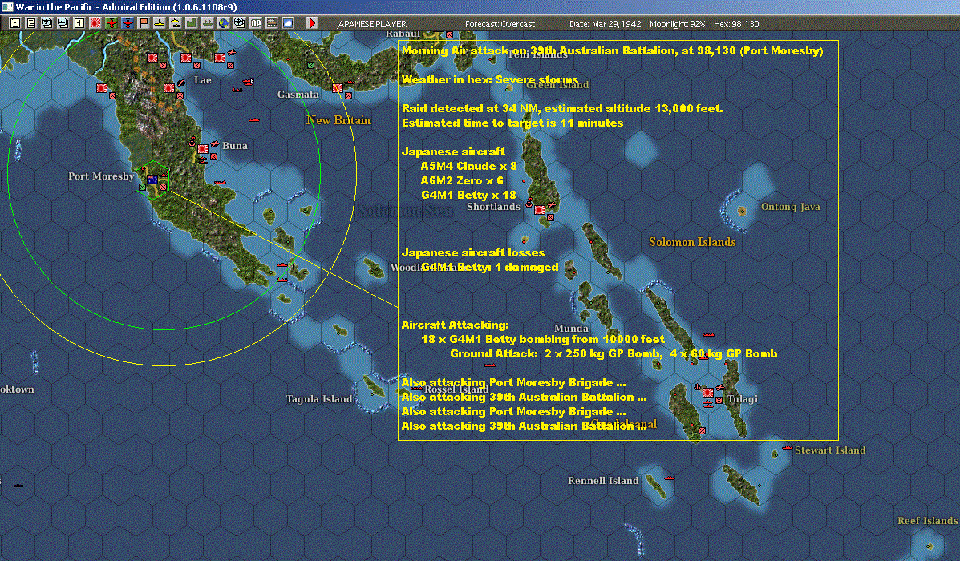
Task: Click the red play arrow end-turn button
Action: click(312, 23)
